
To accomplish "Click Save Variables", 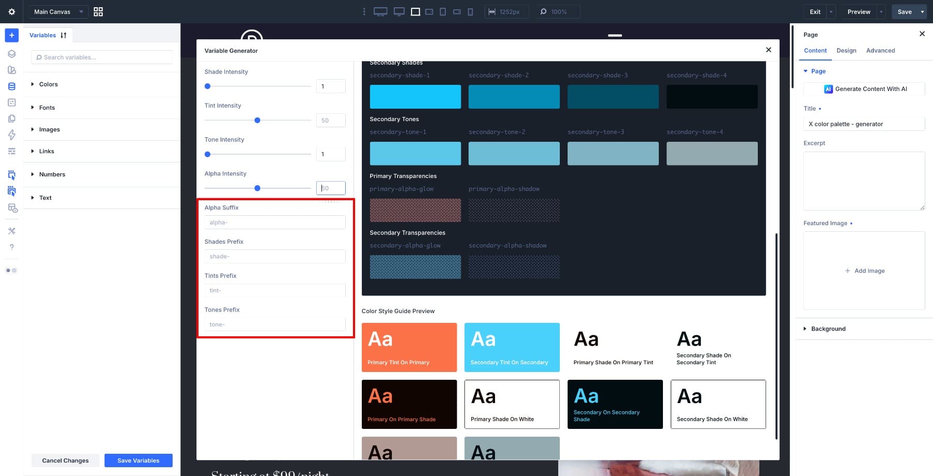I will coord(138,460).
